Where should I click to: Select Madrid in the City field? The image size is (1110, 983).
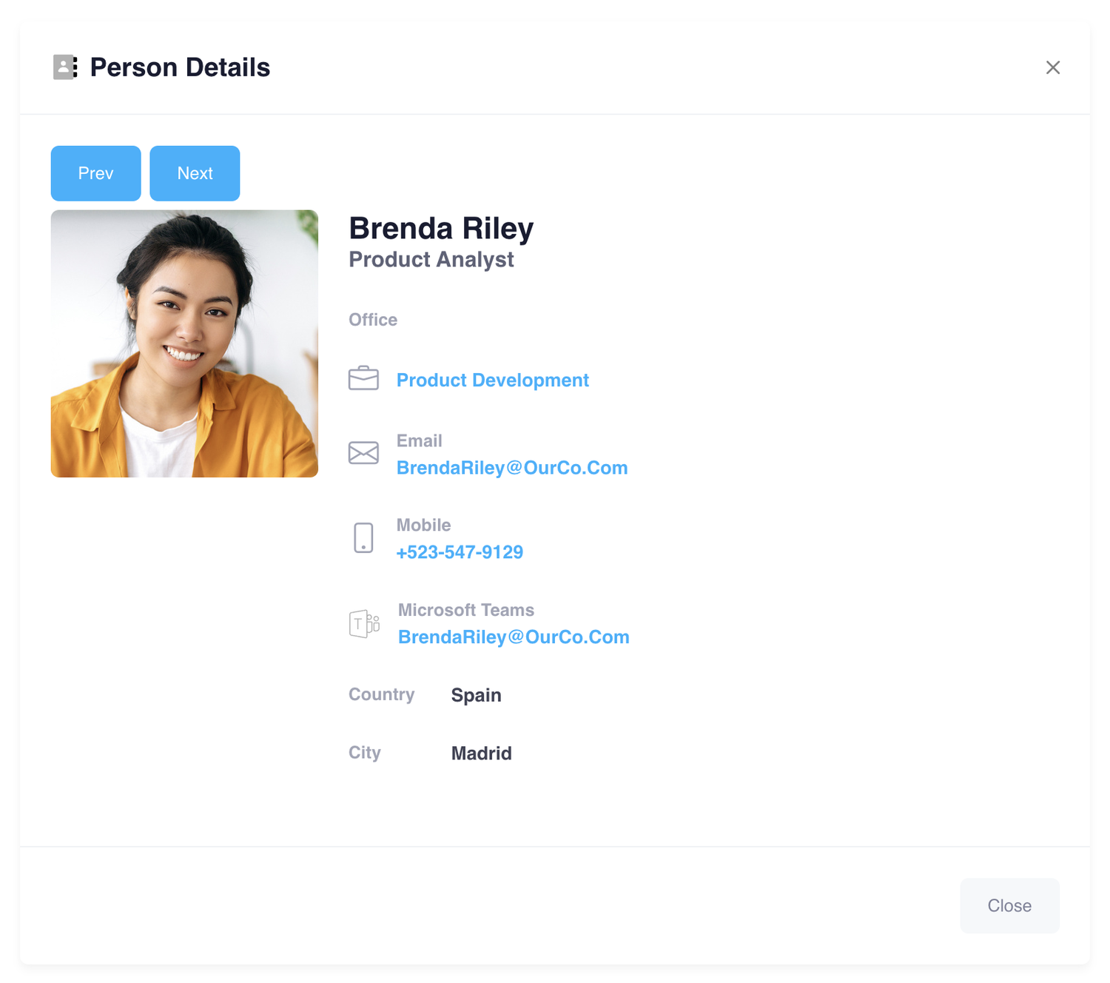point(481,753)
